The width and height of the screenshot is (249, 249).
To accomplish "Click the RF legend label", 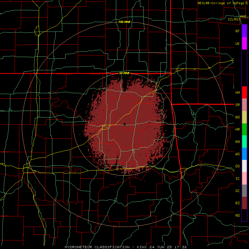I will pyautogui.click(x=237, y=31).
